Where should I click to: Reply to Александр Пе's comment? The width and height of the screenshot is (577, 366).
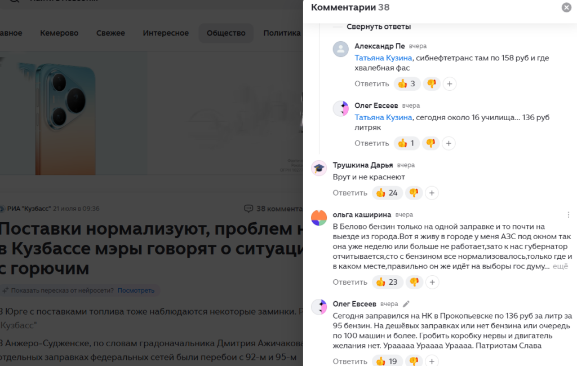point(372,83)
